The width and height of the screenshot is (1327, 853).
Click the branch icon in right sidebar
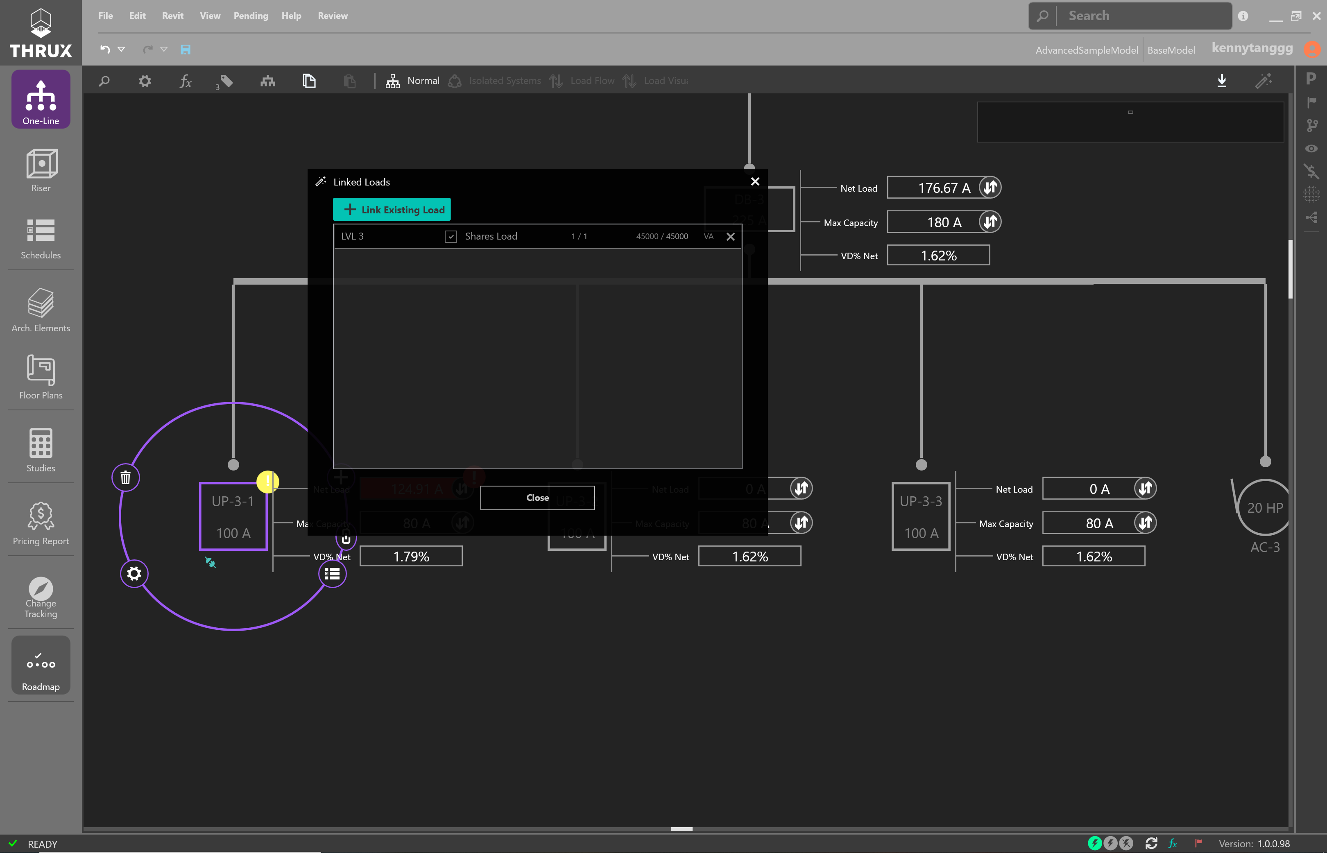click(1311, 125)
